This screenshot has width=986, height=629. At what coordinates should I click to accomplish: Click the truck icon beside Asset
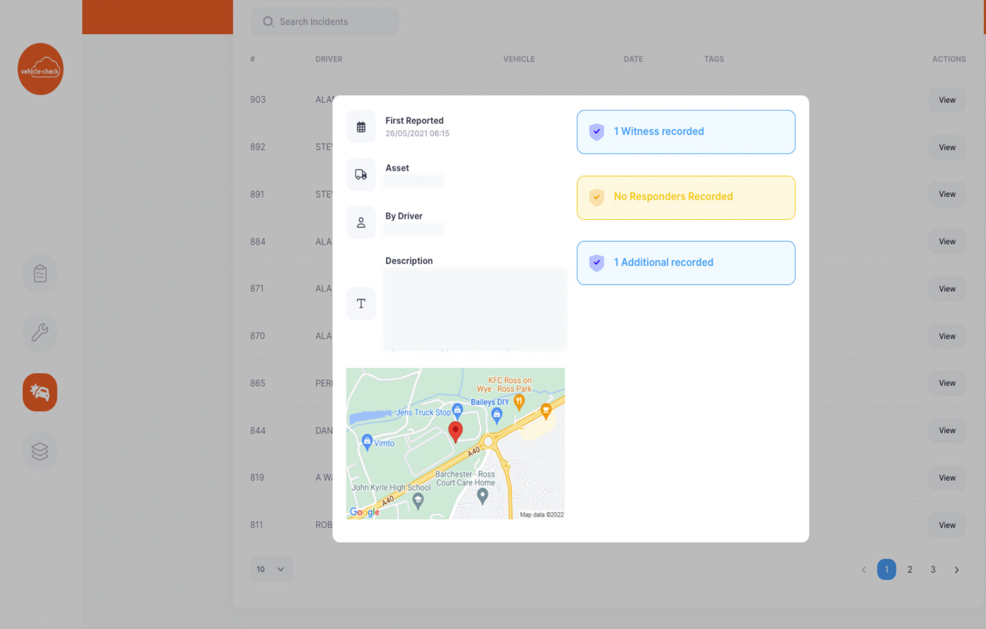[361, 174]
